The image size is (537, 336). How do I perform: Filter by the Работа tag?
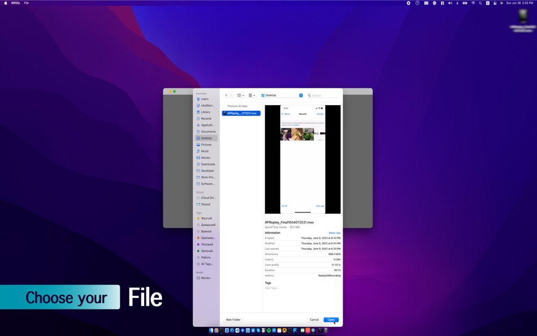[x=206, y=257]
